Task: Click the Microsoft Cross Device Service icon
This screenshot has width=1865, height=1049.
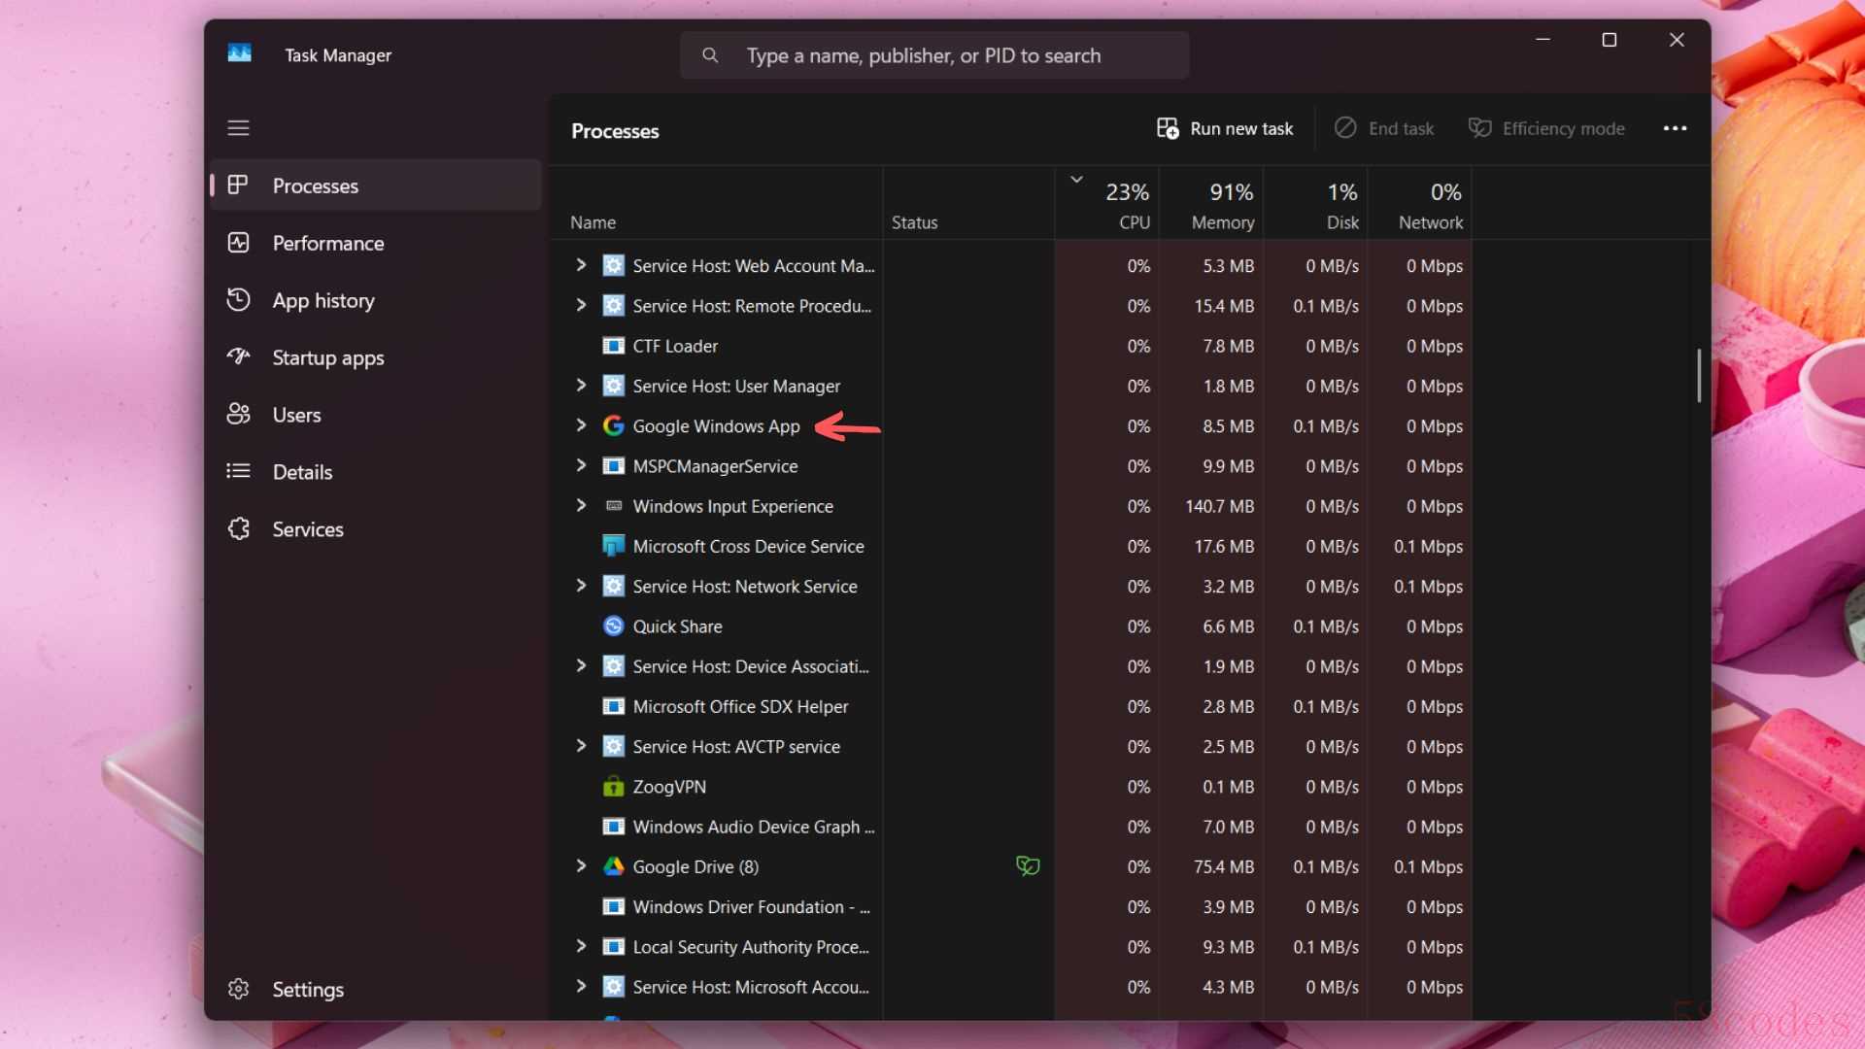Action: tap(613, 546)
